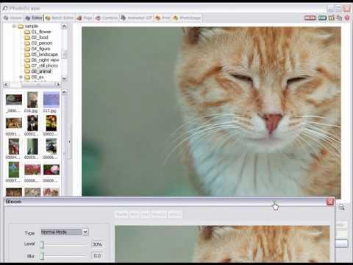Image resolution: width=353 pixels, height=265 pixels.
Task: Click the red badge icon in top-right toolbar
Action: [310, 18]
